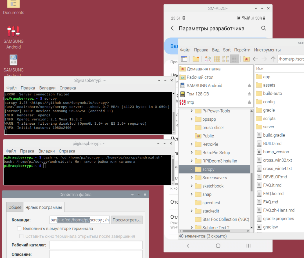
Task: Create a new folder using the toolbar icon
Action: [195, 59]
